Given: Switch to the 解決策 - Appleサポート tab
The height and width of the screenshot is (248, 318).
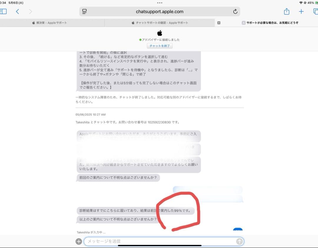Looking at the screenshot, I should click(50, 23).
